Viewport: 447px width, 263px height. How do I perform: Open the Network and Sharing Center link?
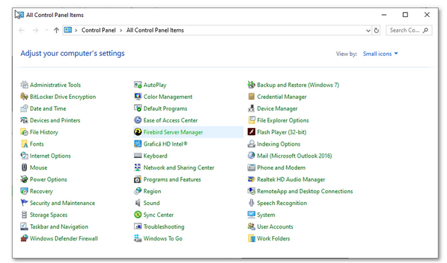pyautogui.click(x=179, y=168)
